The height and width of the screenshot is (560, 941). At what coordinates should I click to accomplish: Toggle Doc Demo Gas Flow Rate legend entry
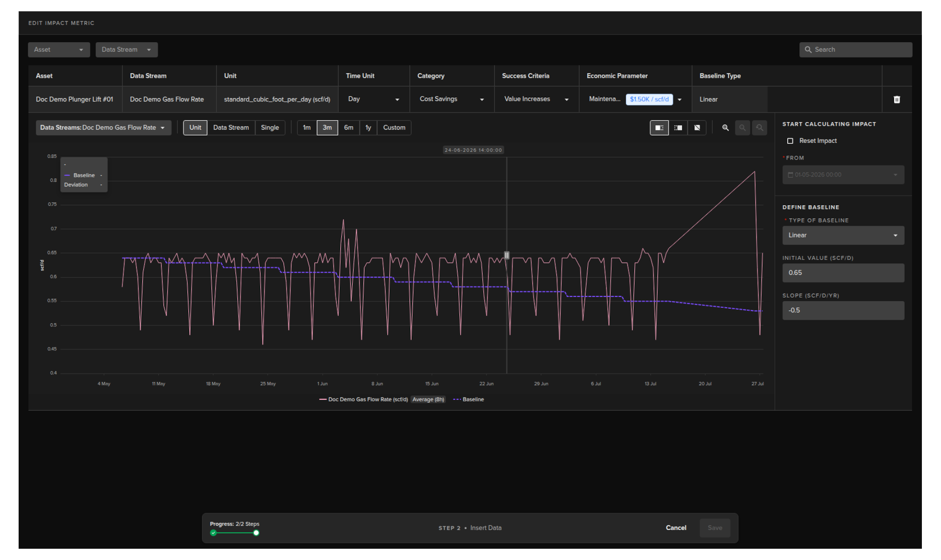(363, 399)
